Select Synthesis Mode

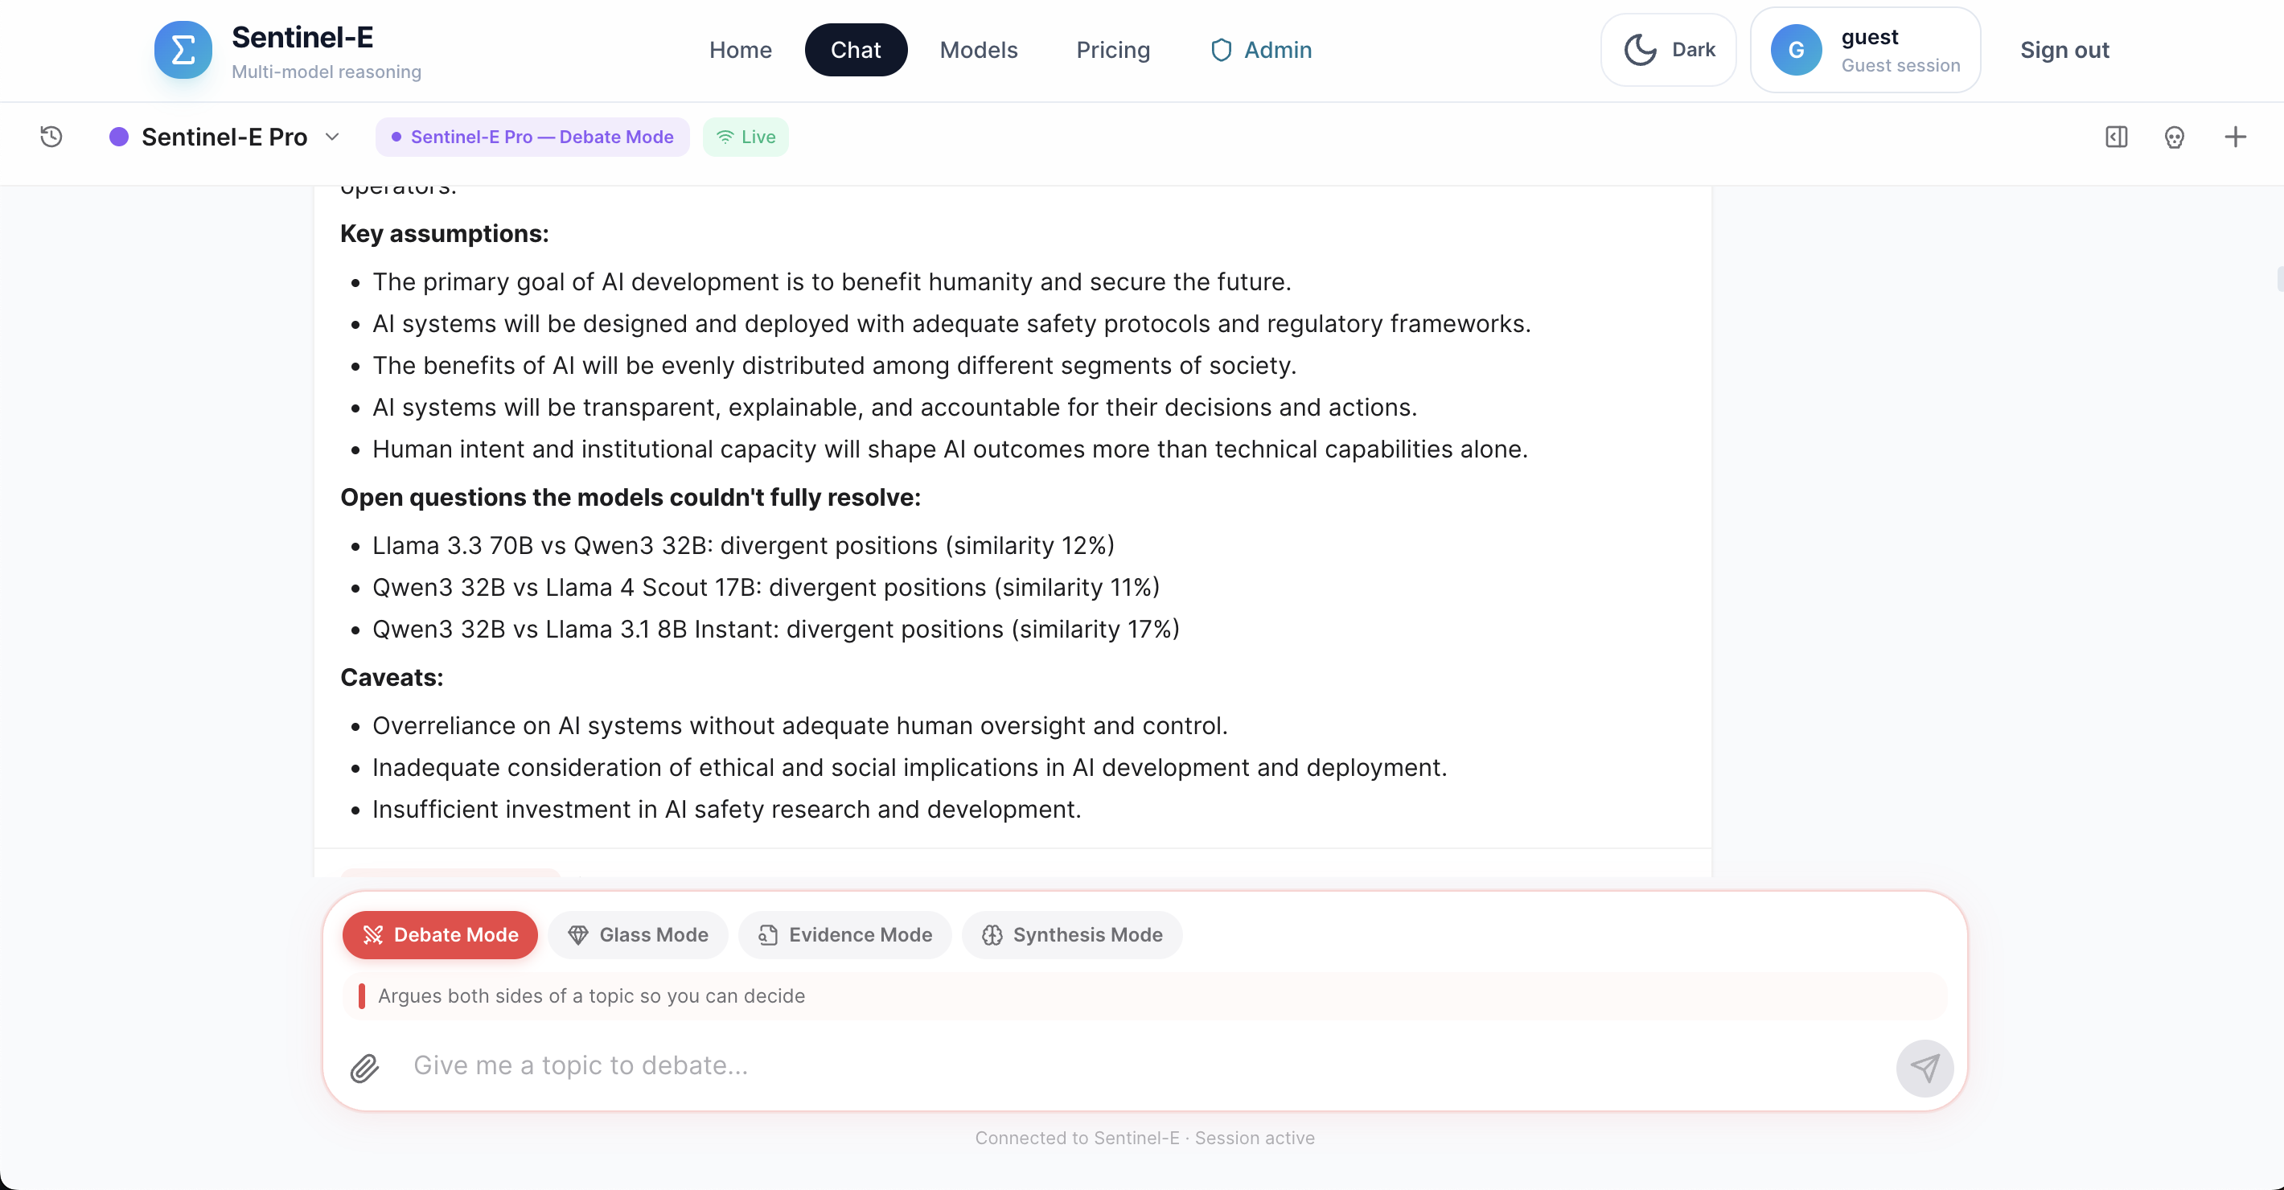tap(1072, 934)
